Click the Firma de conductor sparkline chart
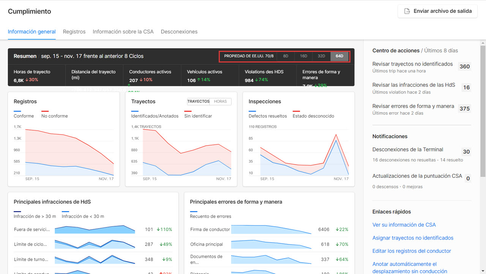Screen dimensions: 486x274 271,229
